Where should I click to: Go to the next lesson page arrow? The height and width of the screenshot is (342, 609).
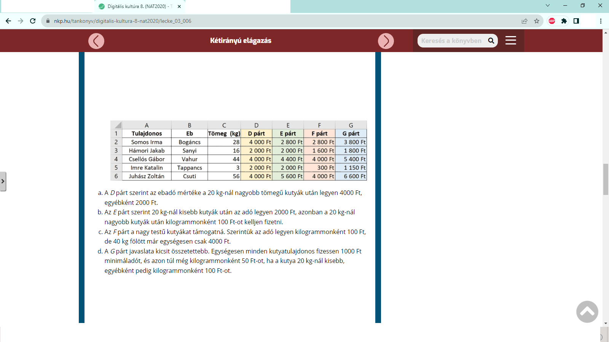[x=386, y=41]
